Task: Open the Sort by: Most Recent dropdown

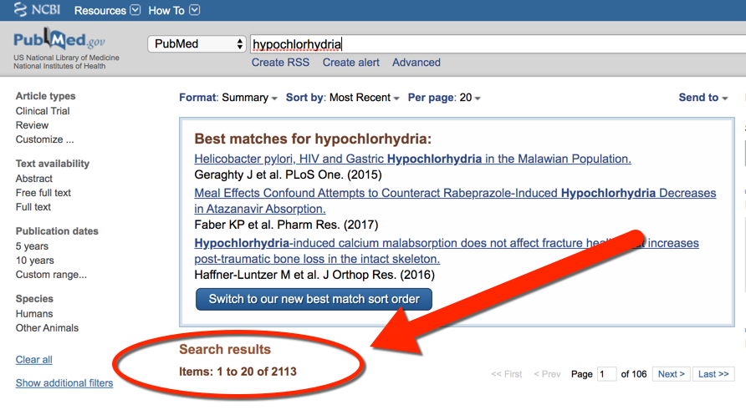Action: pos(342,98)
